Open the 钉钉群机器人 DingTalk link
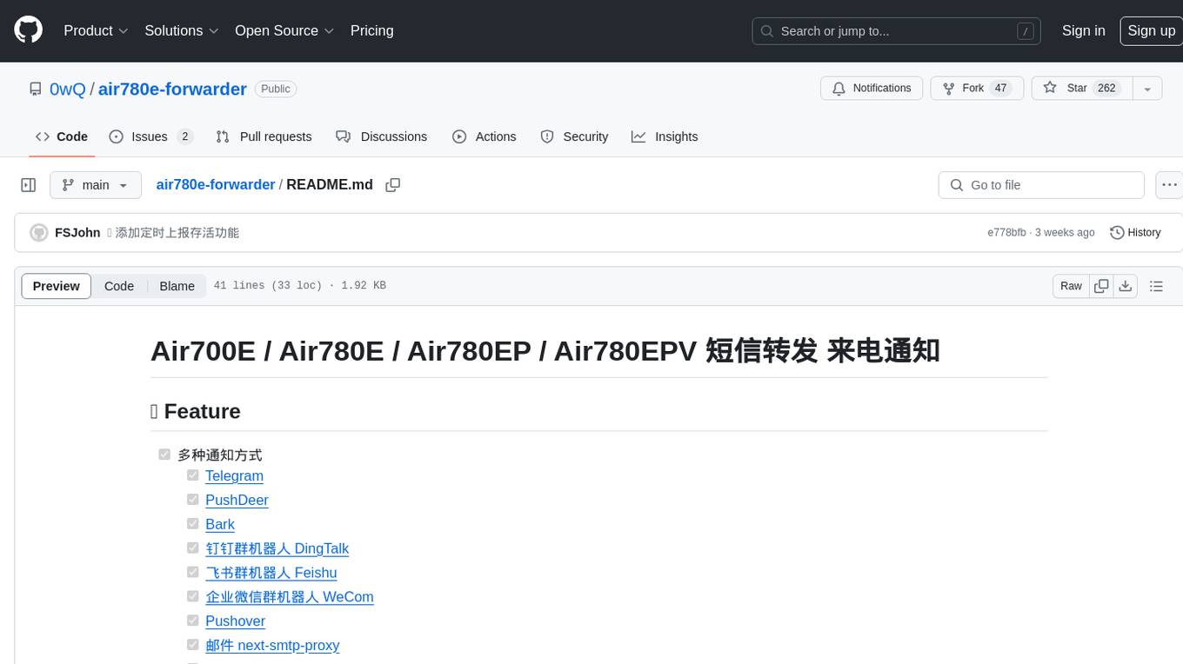This screenshot has width=1183, height=664. 277,548
